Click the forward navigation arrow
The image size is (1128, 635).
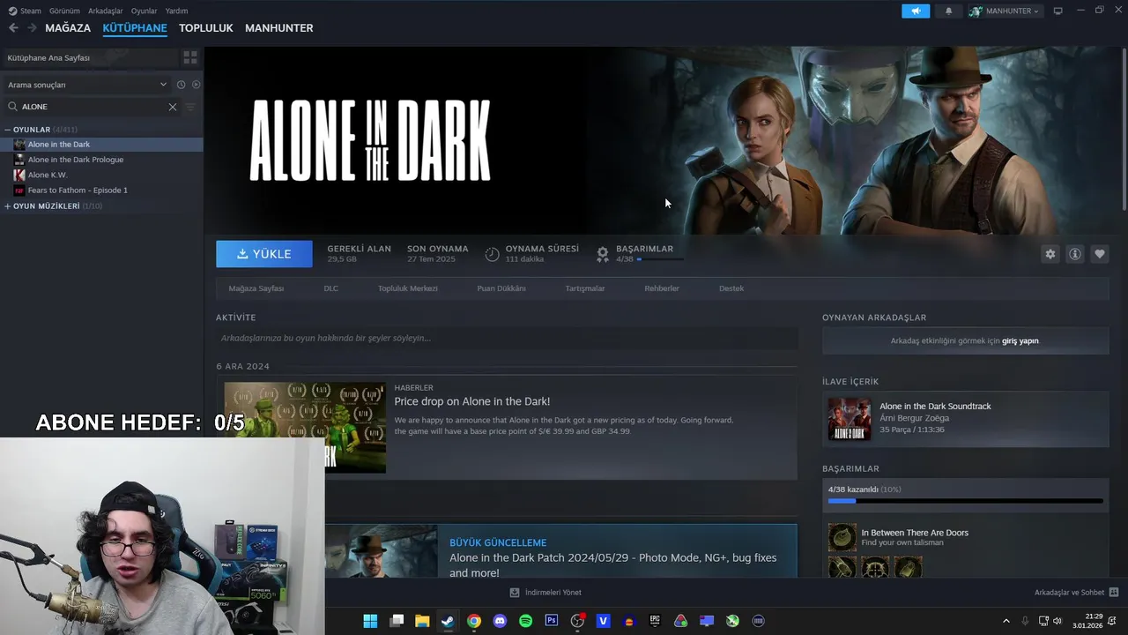pyautogui.click(x=32, y=28)
